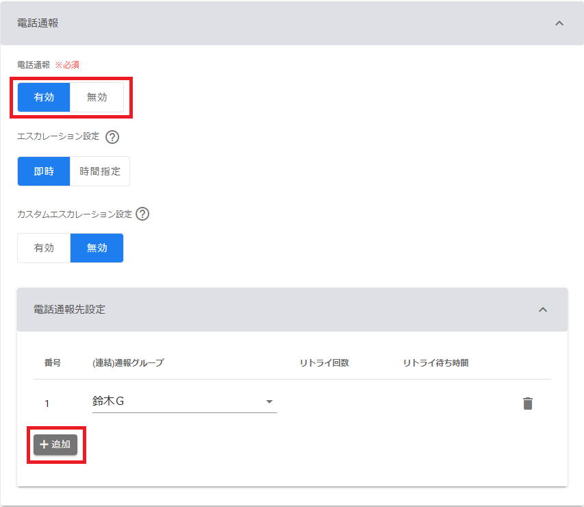Screen dimensions: 584x507
Task: Collapse the 電話通報 section with chevron
Action: coord(559,23)
